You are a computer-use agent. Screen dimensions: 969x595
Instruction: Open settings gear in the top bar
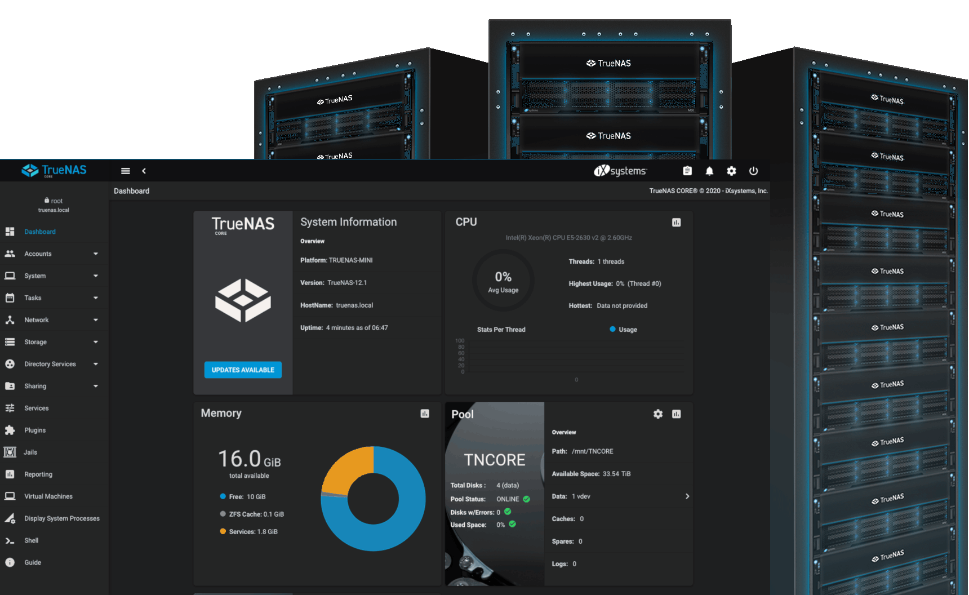[731, 171]
